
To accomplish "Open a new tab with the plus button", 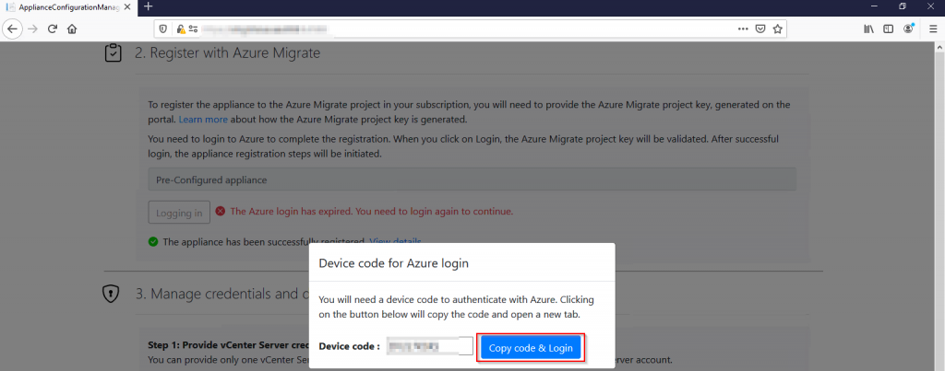I will pyautogui.click(x=149, y=6).
